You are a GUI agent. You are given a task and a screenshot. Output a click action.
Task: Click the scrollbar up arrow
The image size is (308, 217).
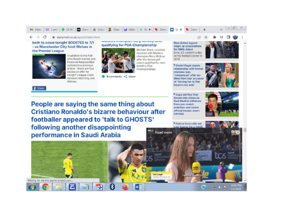coord(245,43)
